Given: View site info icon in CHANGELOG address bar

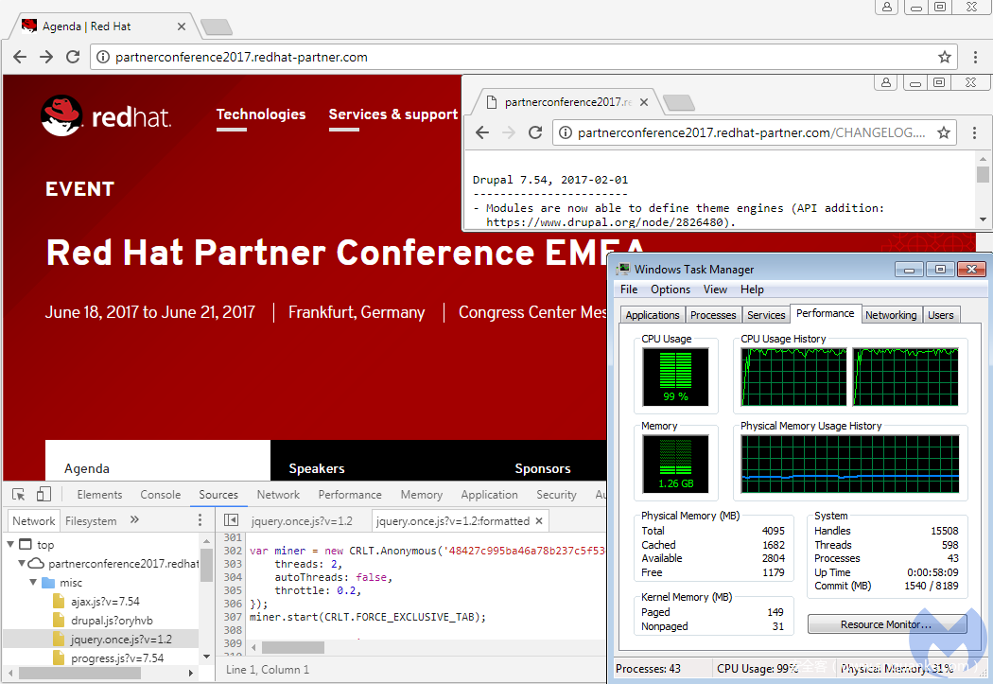Looking at the screenshot, I should click(566, 132).
